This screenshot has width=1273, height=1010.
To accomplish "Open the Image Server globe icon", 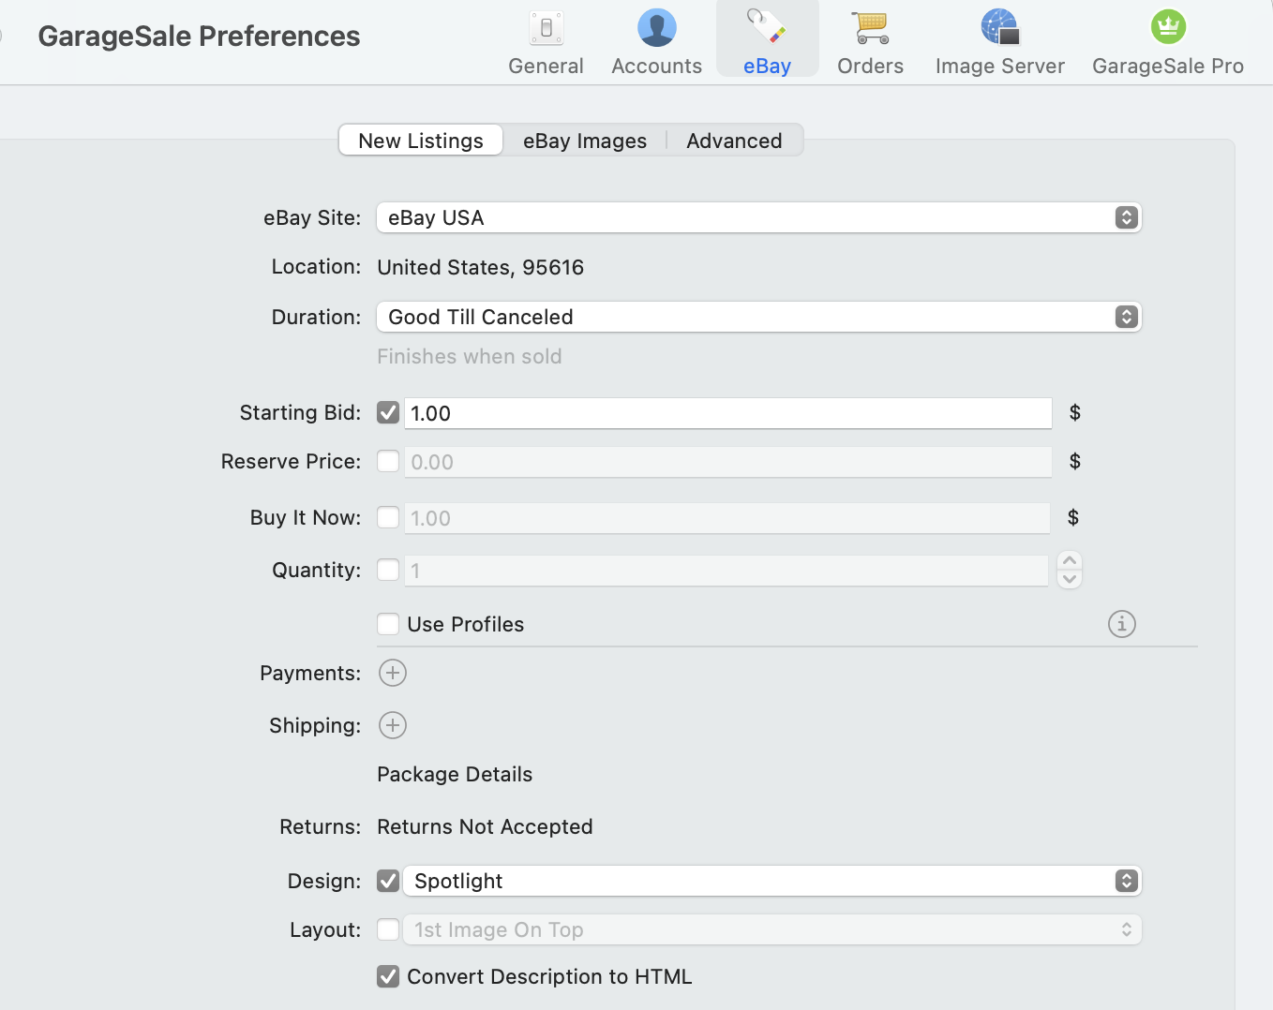I will [x=1000, y=27].
